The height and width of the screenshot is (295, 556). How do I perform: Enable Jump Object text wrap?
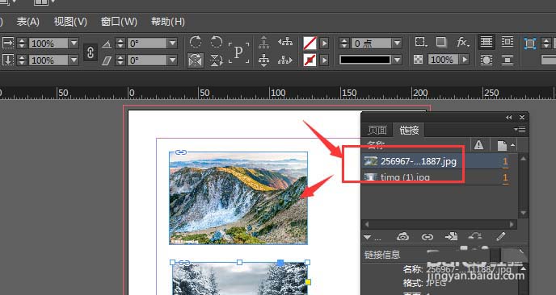(x=508, y=60)
